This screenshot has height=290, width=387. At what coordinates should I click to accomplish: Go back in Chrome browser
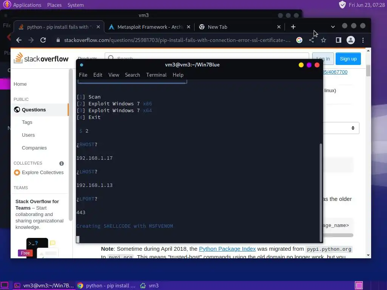coord(19,40)
